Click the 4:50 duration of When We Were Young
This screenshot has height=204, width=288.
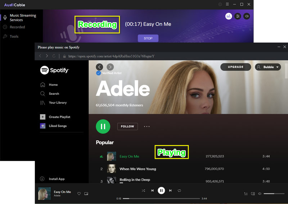(x=266, y=169)
